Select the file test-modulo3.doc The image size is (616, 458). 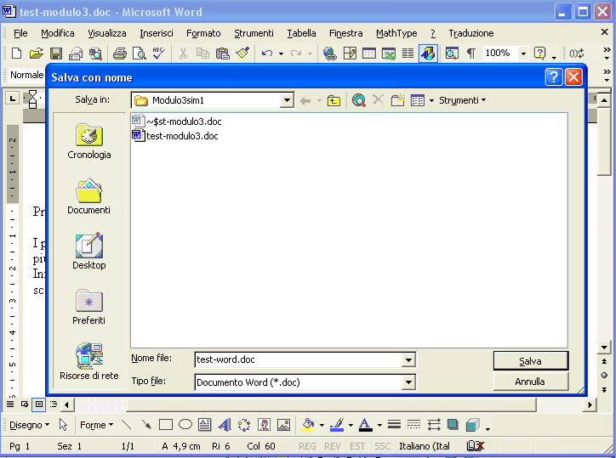point(175,136)
